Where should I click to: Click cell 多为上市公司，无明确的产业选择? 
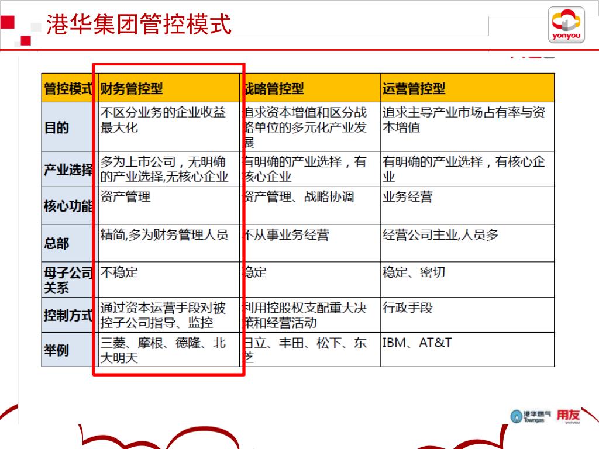click(x=169, y=169)
